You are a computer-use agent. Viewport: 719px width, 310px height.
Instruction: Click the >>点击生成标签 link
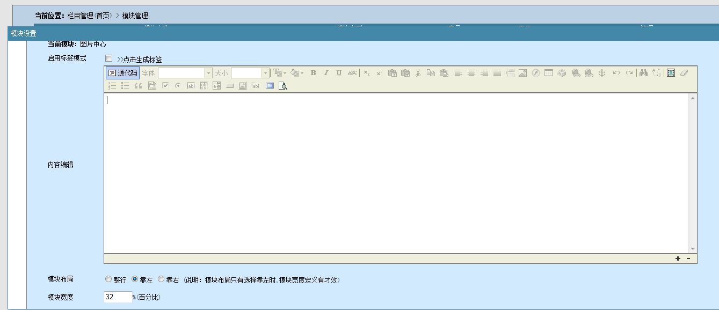tap(139, 60)
